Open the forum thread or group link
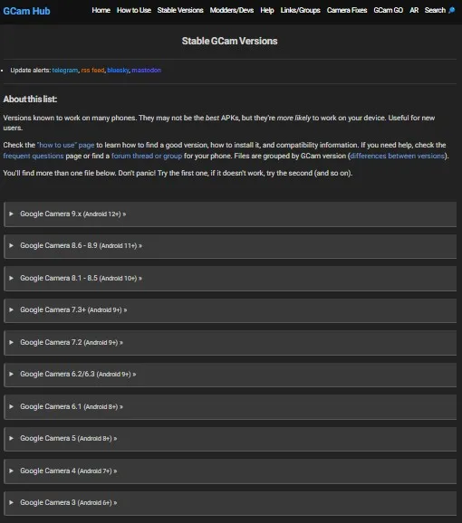This screenshot has height=523, width=462. pos(147,156)
